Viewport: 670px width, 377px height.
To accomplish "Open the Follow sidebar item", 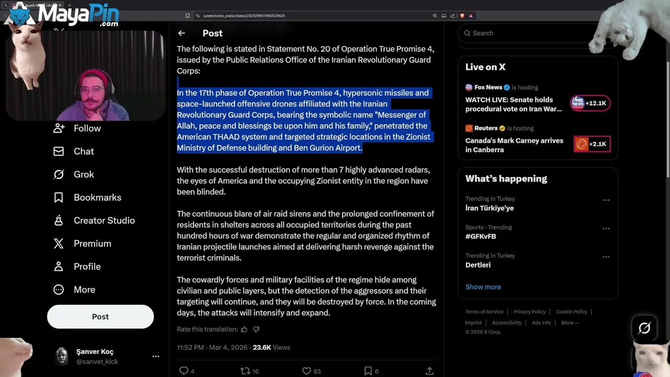I will point(77,128).
